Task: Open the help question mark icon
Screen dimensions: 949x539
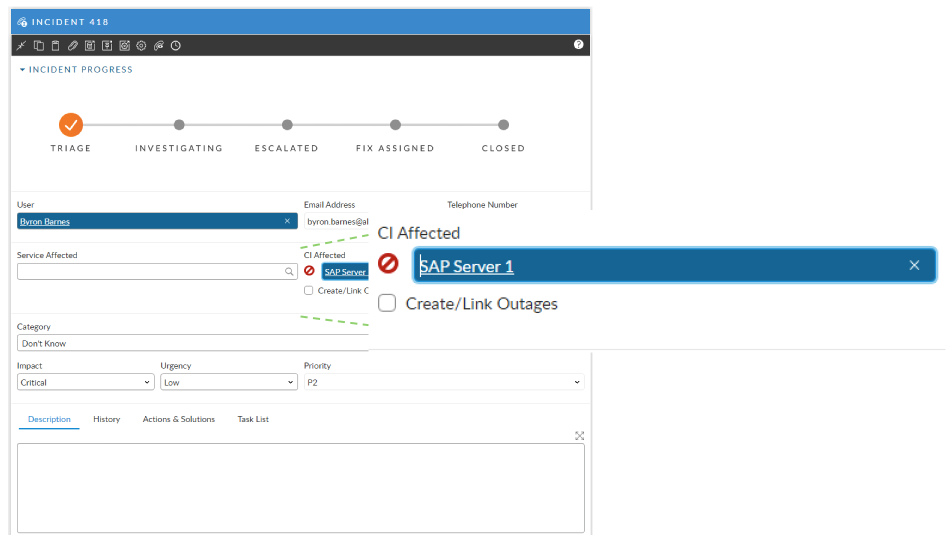Action: pos(578,44)
